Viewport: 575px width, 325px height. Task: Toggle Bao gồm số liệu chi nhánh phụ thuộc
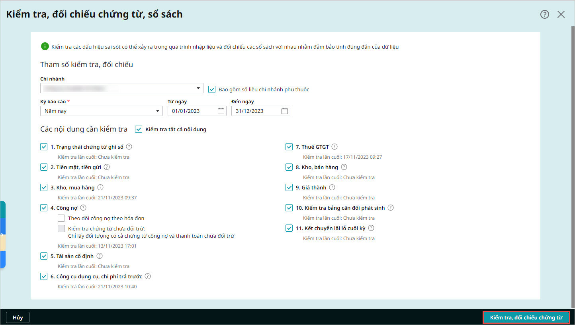pos(212,89)
